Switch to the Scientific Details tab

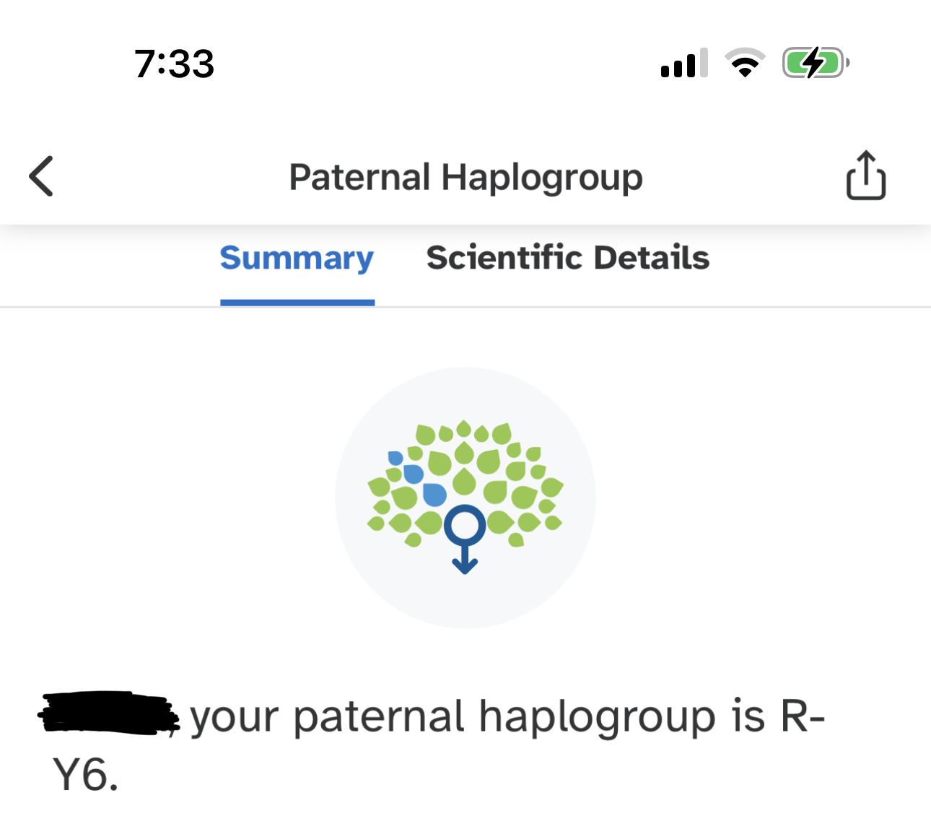tap(567, 258)
